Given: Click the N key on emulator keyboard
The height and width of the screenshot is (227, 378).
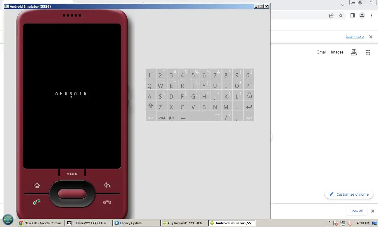Looking at the screenshot, I should coord(216,106).
